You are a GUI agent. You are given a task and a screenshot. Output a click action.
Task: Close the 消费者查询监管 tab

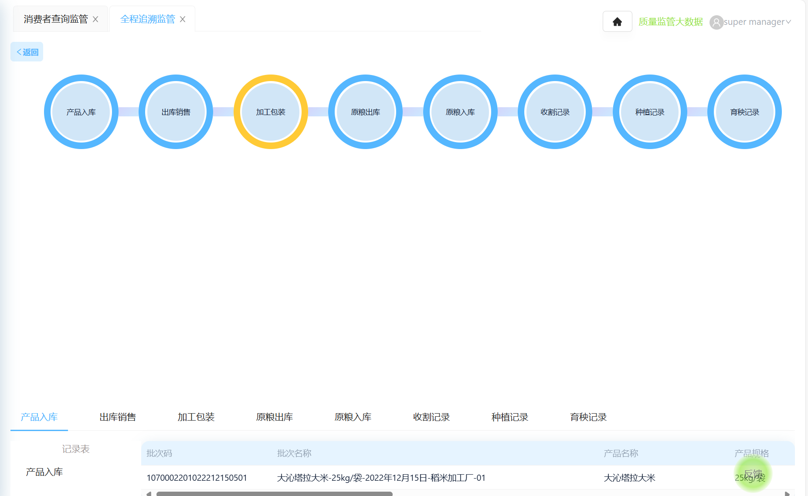click(95, 19)
